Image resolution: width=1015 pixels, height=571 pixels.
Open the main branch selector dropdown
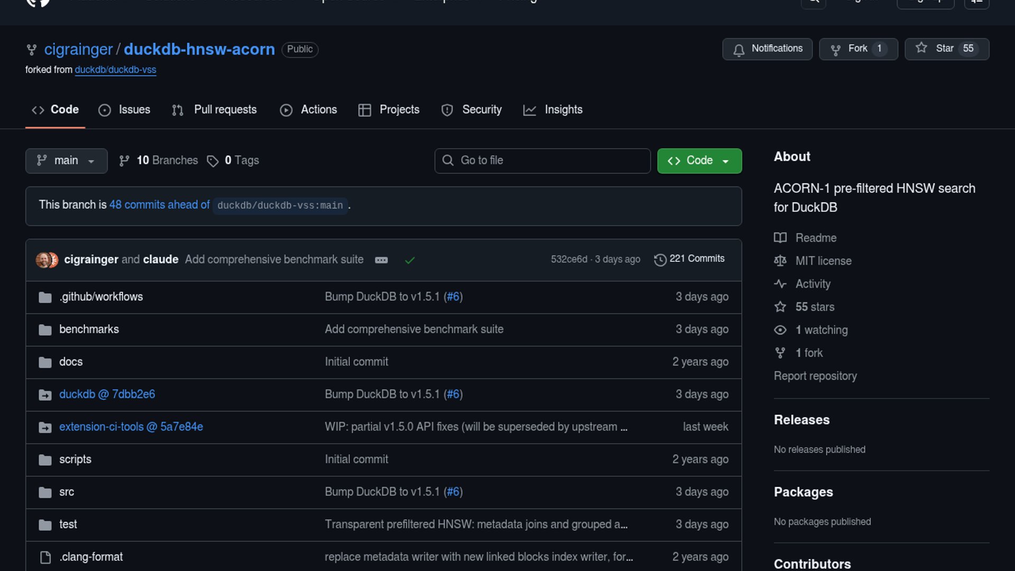coord(66,161)
